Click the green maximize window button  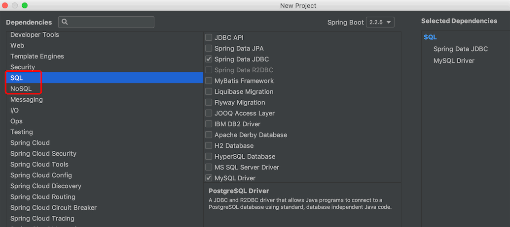24,5
